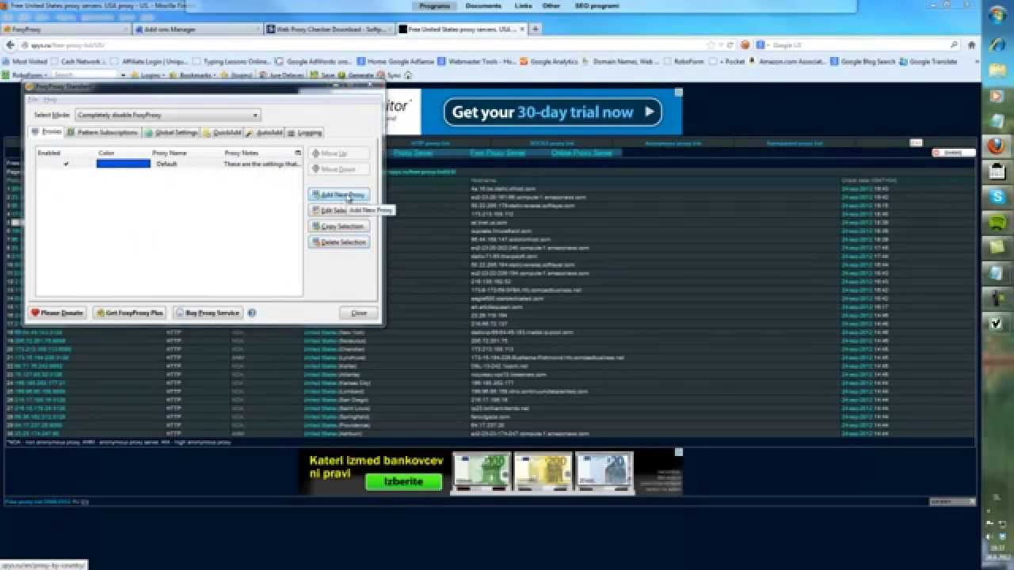Click the Share button on the web page
This screenshot has width=1014, height=570.
point(953,153)
